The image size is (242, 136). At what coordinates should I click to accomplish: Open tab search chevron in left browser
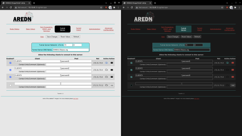(x=106, y=3)
